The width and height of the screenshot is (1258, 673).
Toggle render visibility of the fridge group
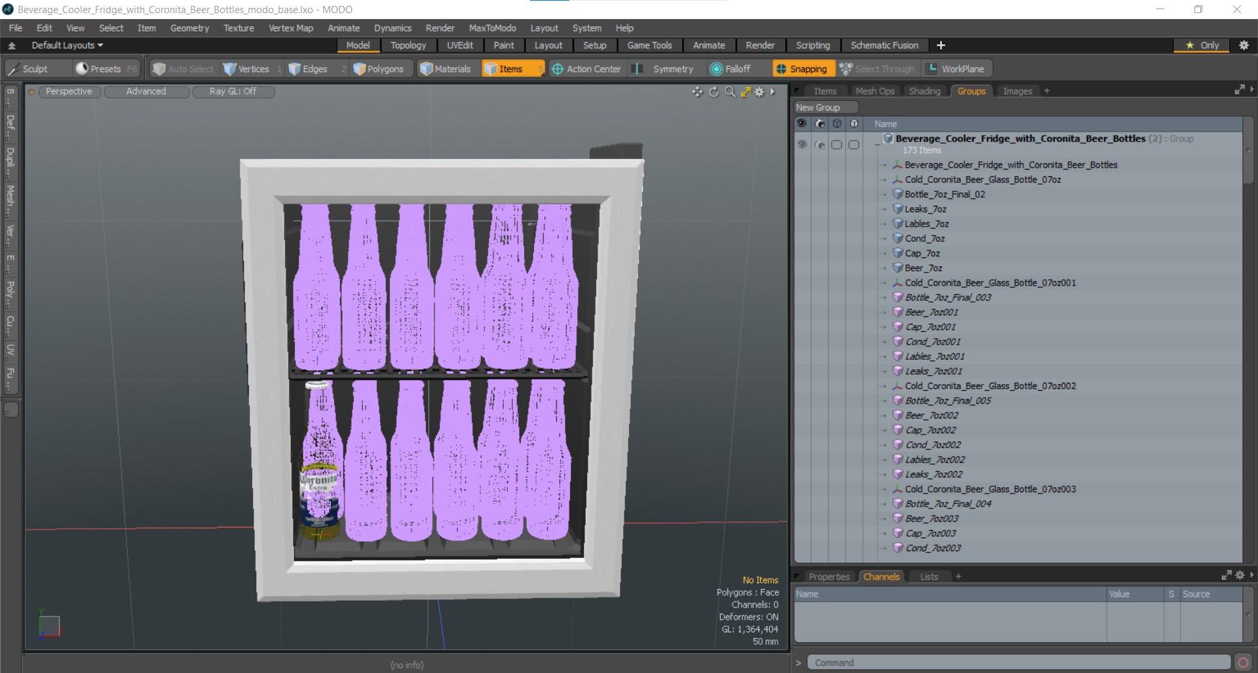point(820,145)
